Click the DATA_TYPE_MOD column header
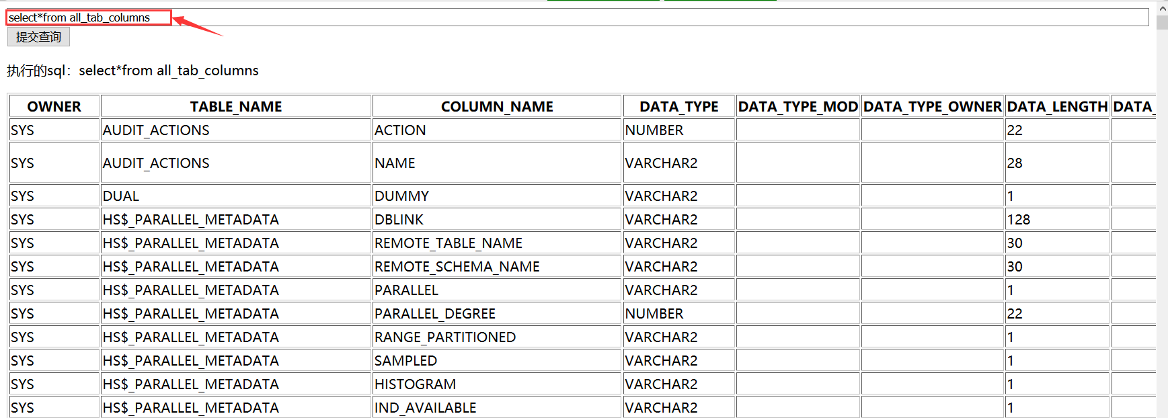Image resolution: width=1168 pixels, height=418 pixels. tap(798, 107)
